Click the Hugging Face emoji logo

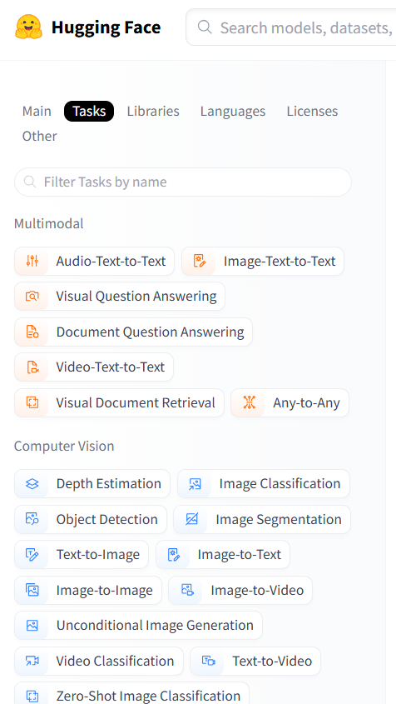click(x=29, y=27)
